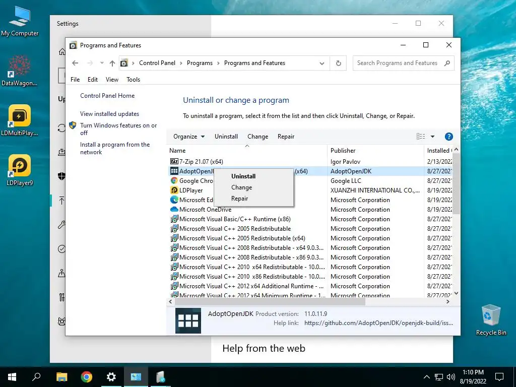Open File Explorer from the taskbar
516x387 pixels.
click(x=61, y=377)
